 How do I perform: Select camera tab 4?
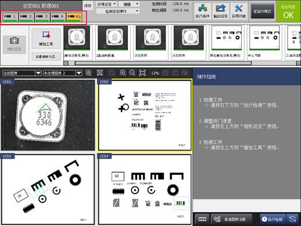point(58,17)
